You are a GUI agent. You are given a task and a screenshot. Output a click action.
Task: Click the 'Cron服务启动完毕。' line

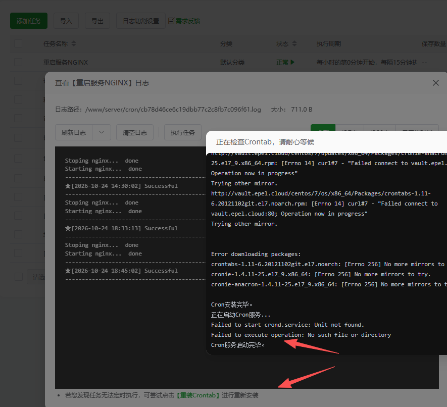[238, 345]
